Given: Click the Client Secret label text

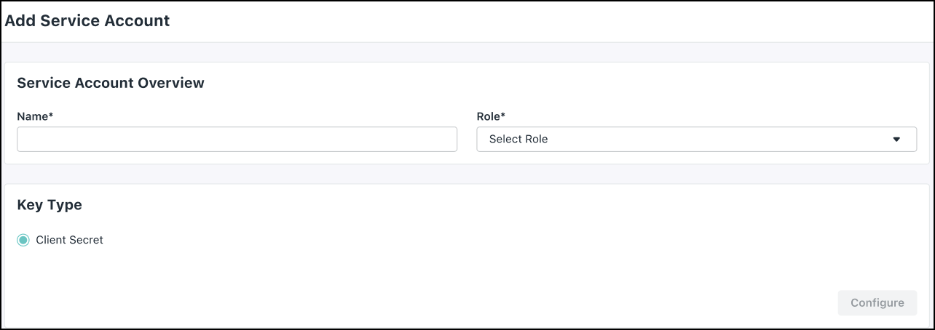Looking at the screenshot, I should point(69,240).
